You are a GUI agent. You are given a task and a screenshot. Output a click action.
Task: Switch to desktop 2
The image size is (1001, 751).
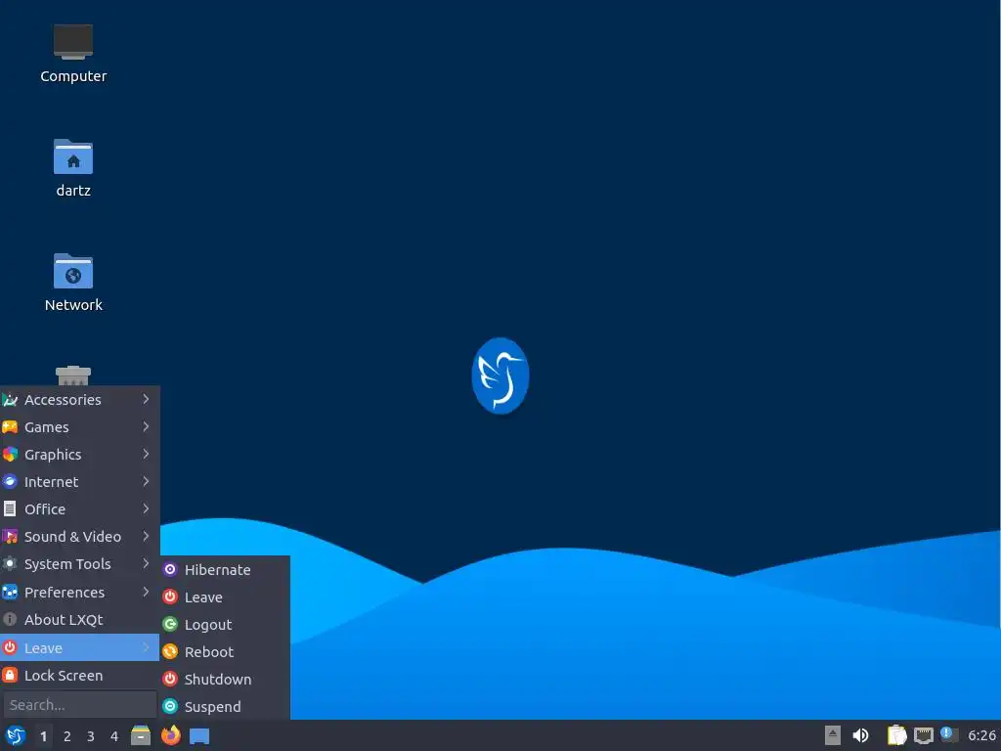67,736
